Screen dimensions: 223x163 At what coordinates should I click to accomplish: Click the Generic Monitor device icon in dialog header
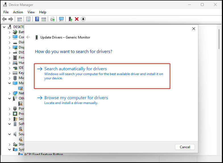point(37,37)
